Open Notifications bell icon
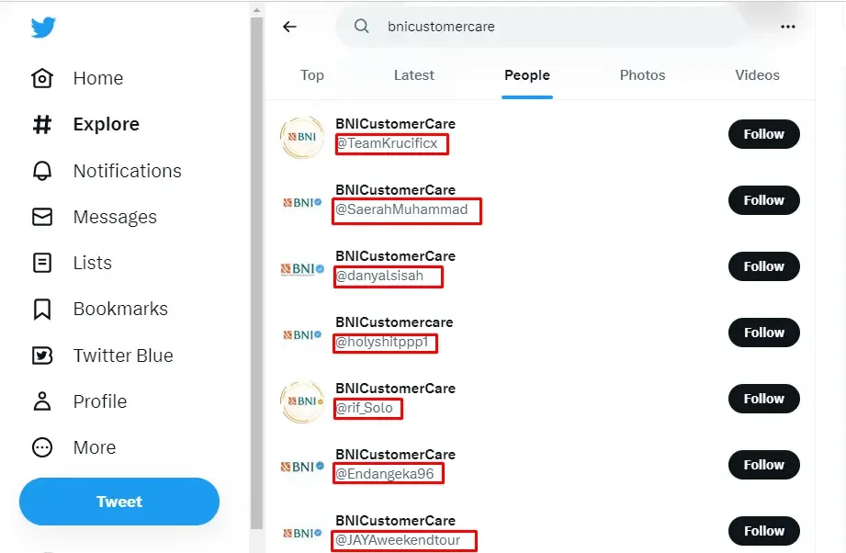 [42, 171]
